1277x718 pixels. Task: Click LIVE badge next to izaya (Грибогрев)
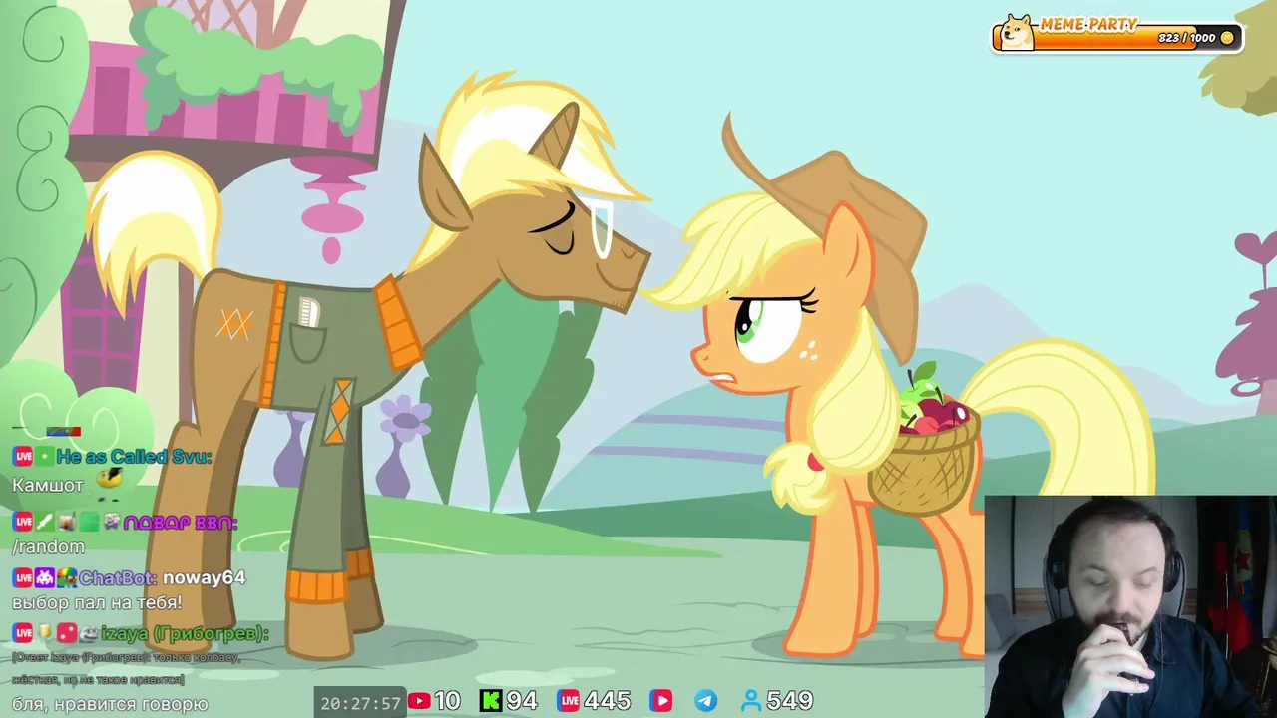(x=23, y=633)
